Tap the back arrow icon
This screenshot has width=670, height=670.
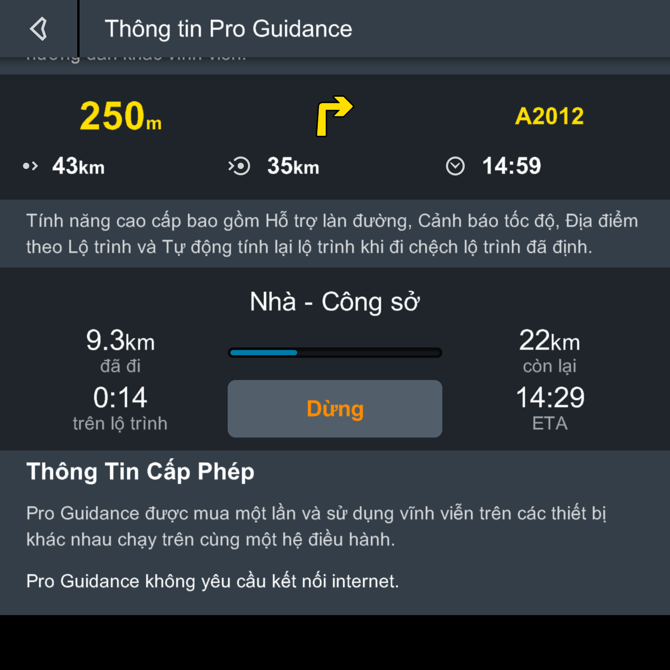[39, 29]
